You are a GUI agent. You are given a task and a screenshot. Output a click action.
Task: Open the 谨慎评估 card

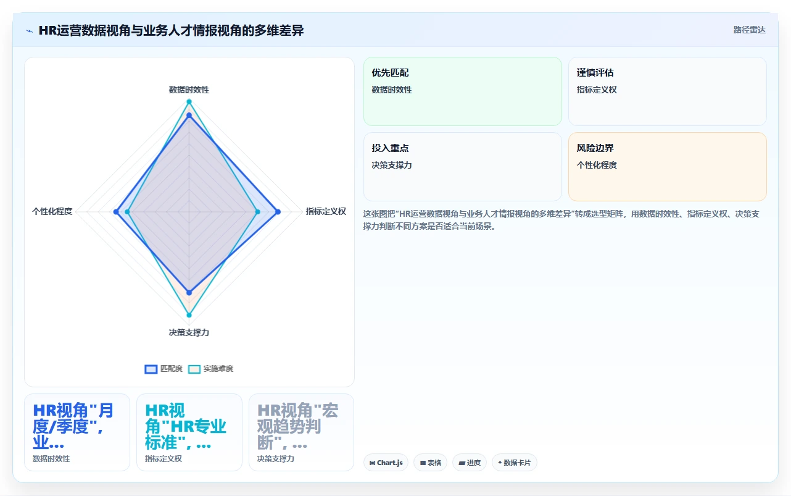(668, 91)
